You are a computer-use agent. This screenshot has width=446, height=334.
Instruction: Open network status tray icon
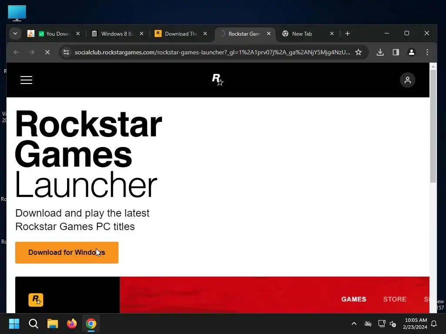coord(382,324)
